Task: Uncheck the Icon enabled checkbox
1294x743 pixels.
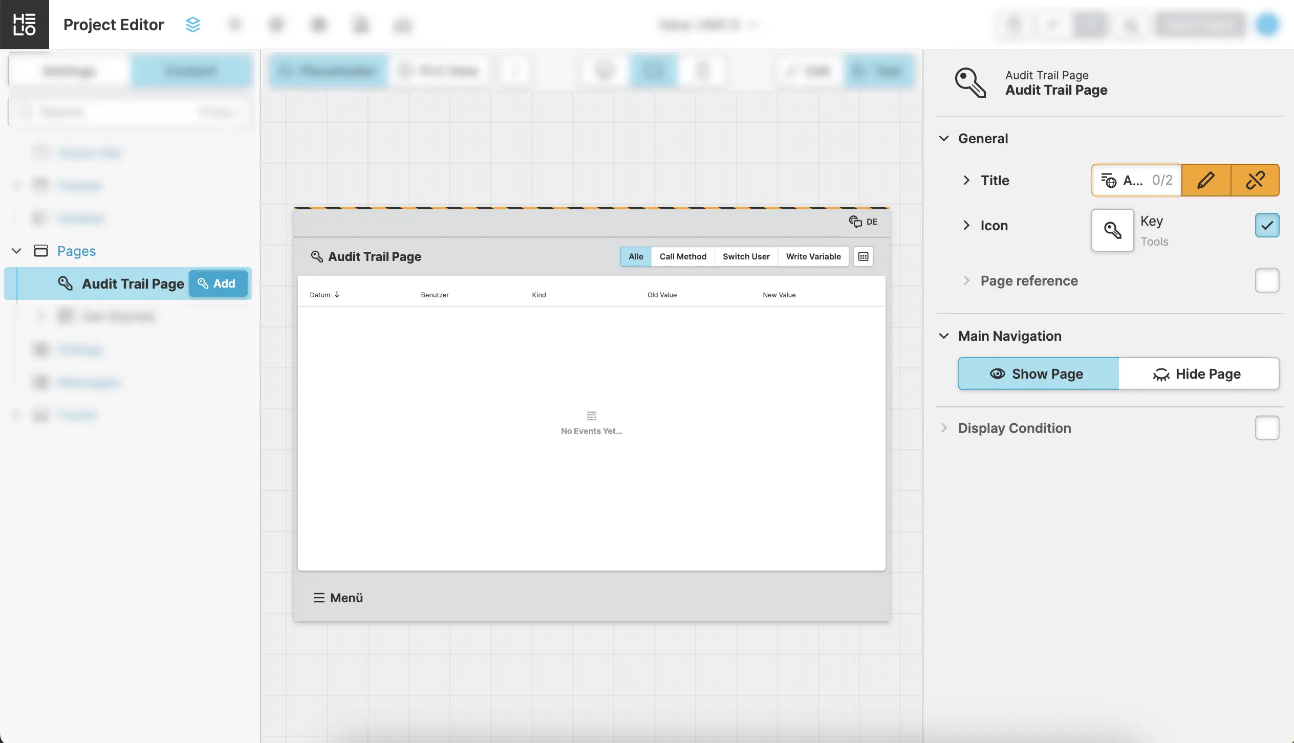Action: [1267, 225]
